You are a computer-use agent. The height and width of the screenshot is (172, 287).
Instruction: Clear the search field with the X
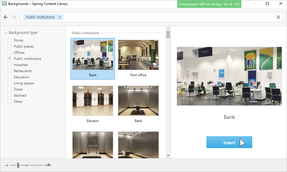[278, 17]
